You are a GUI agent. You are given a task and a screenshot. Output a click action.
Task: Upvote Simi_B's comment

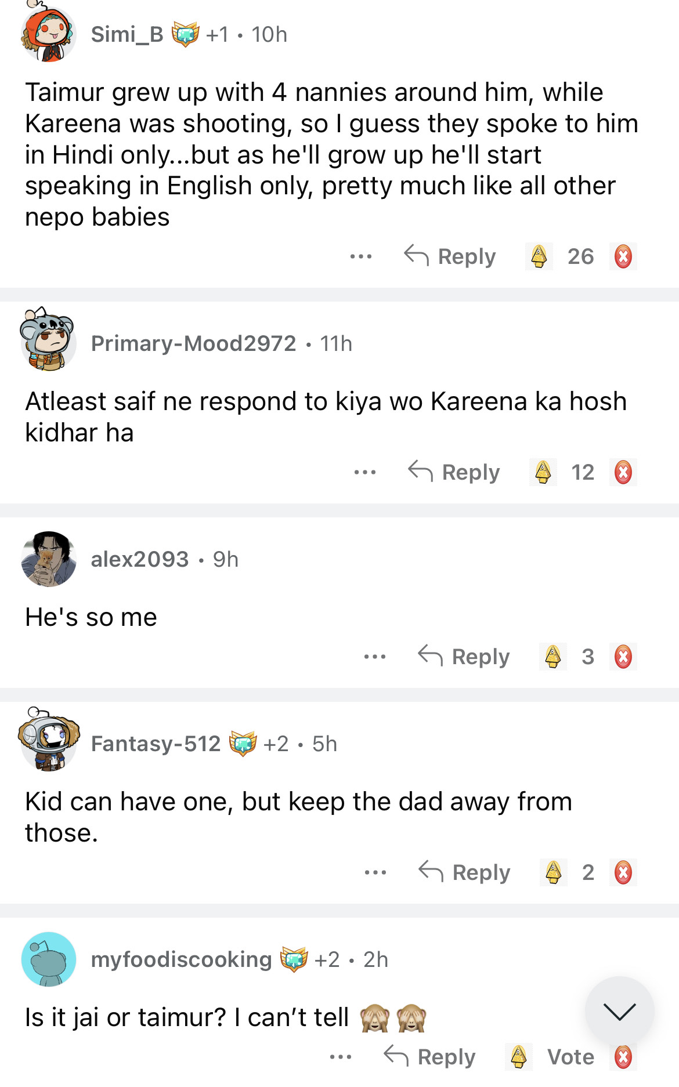click(x=539, y=256)
